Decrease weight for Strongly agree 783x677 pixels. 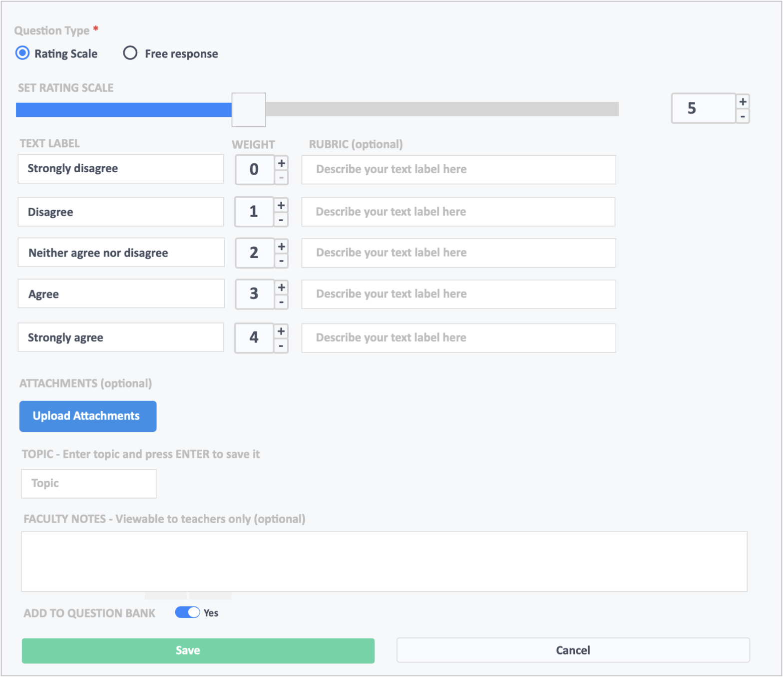(282, 345)
